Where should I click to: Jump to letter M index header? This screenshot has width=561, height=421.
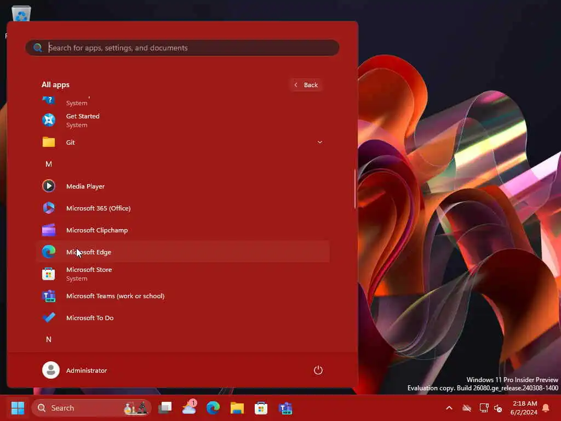[x=49, y=164]
